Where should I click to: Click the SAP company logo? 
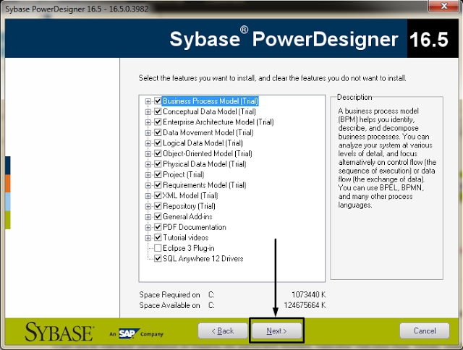click(129, 334)
